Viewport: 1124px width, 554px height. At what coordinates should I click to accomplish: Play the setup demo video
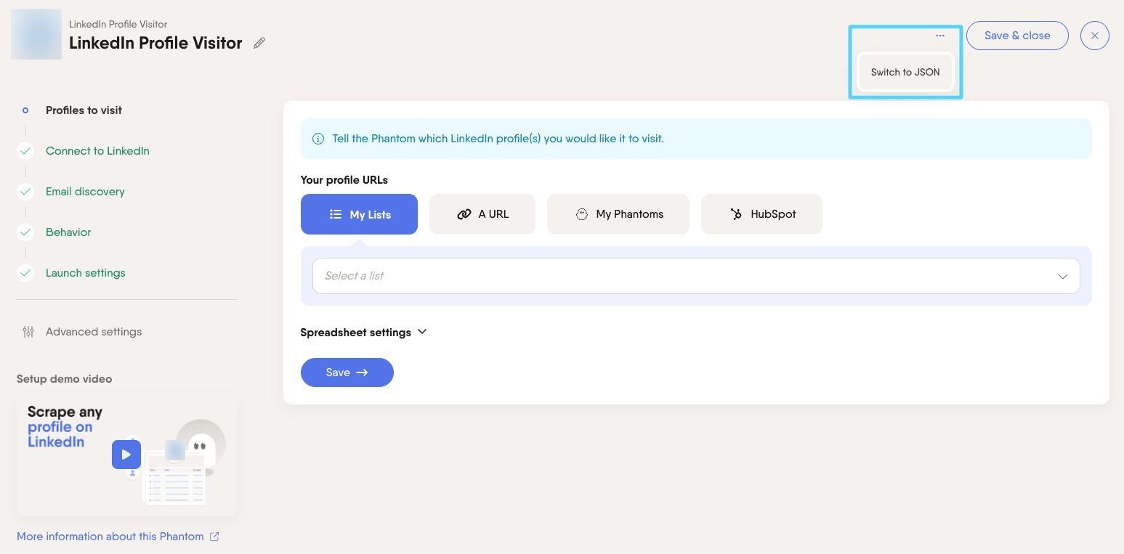(x=126, y=455)
